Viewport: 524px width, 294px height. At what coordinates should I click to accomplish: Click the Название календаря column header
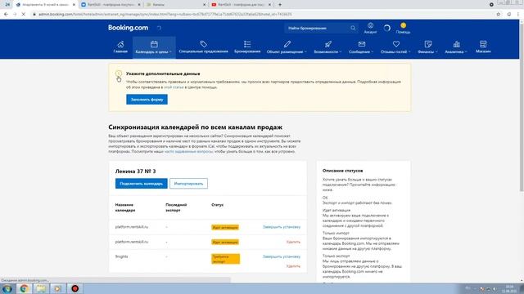click(x=125, y=207)
